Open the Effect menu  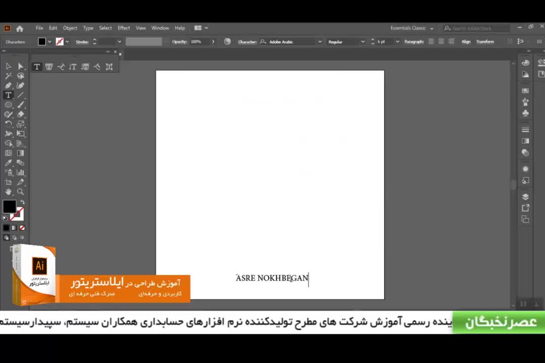point(124,28)
